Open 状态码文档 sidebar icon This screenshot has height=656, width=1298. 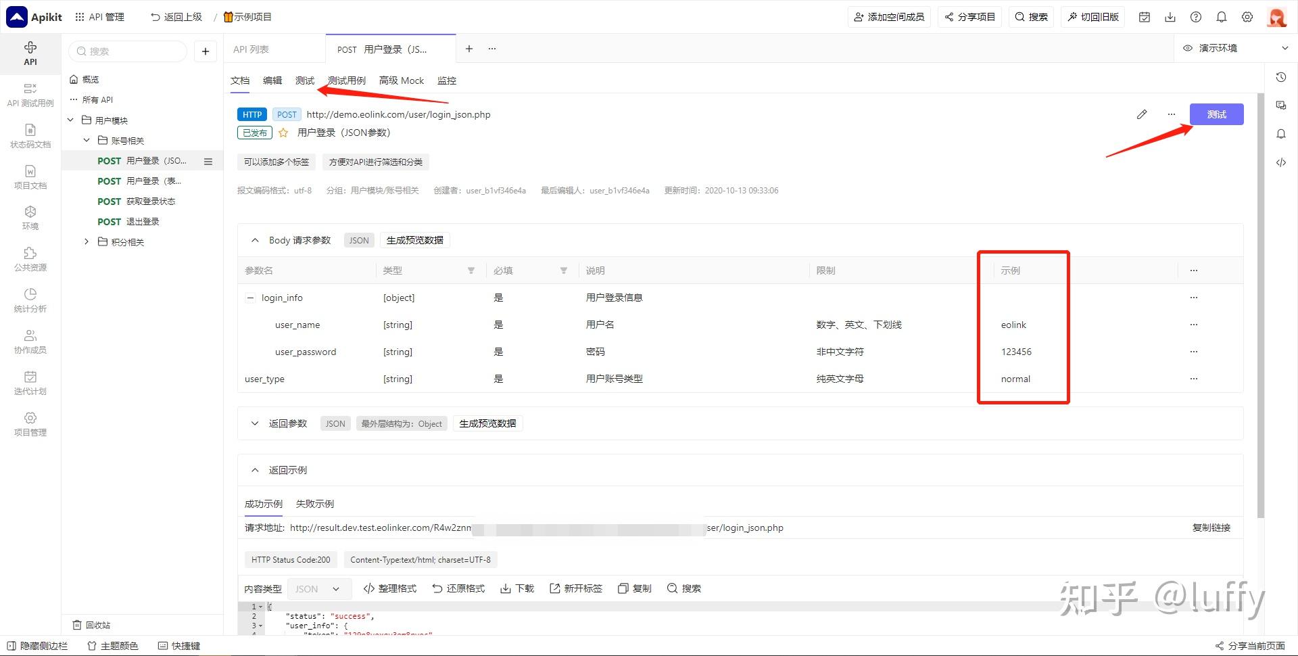[x=30, y=136]
